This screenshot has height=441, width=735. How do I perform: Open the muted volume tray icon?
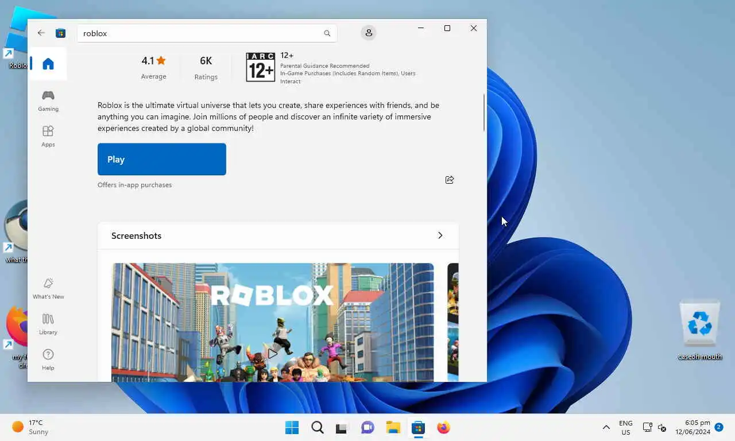click(662, 427)
